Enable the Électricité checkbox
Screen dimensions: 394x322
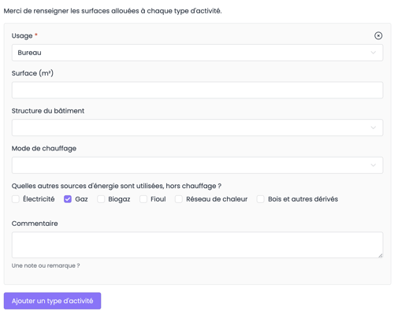coord(16,199)
